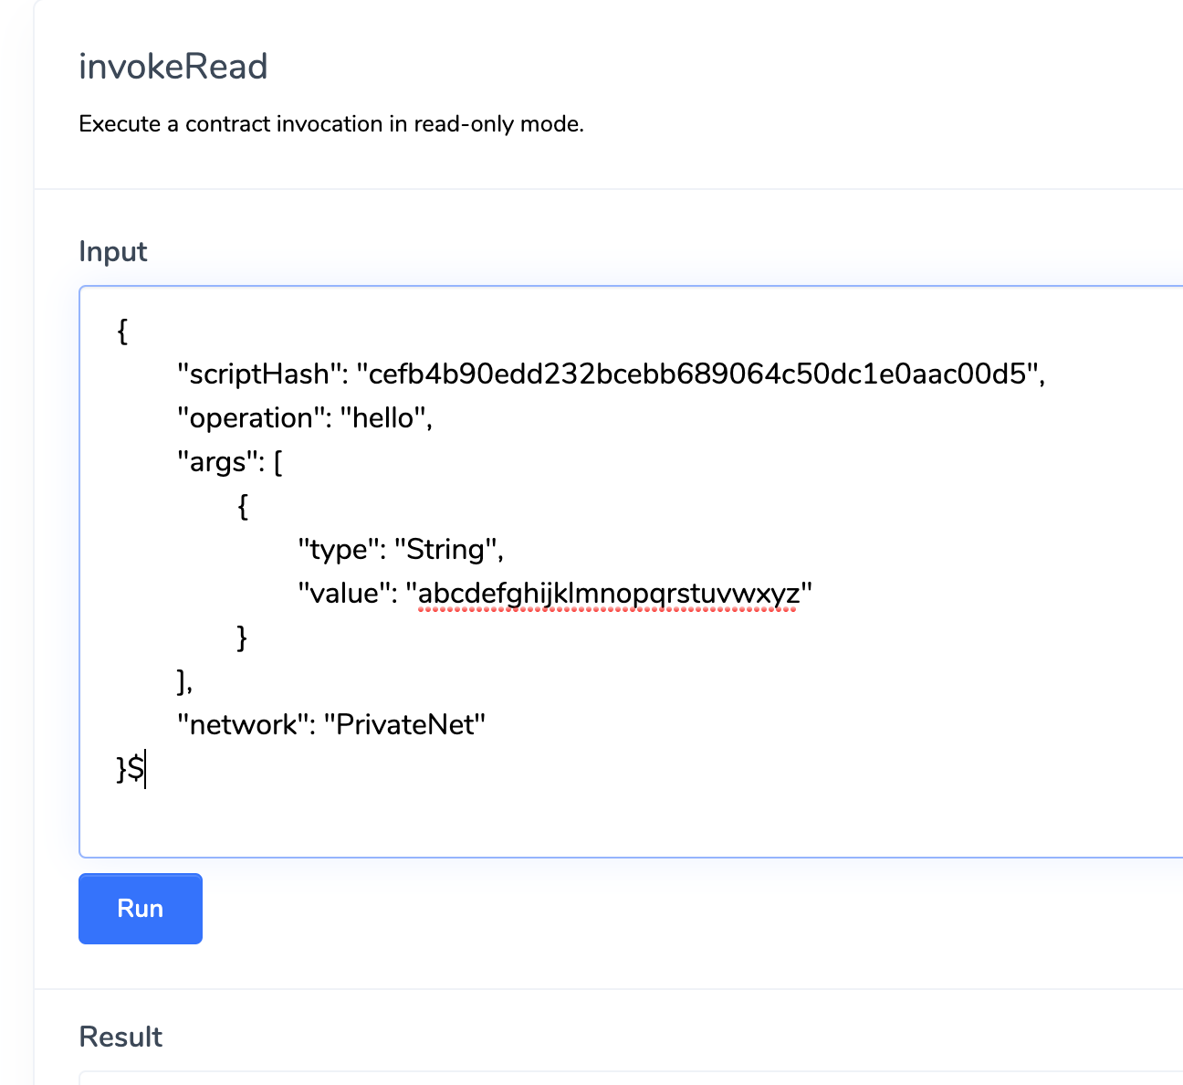Click the invokeRead heading

(173, 67)
